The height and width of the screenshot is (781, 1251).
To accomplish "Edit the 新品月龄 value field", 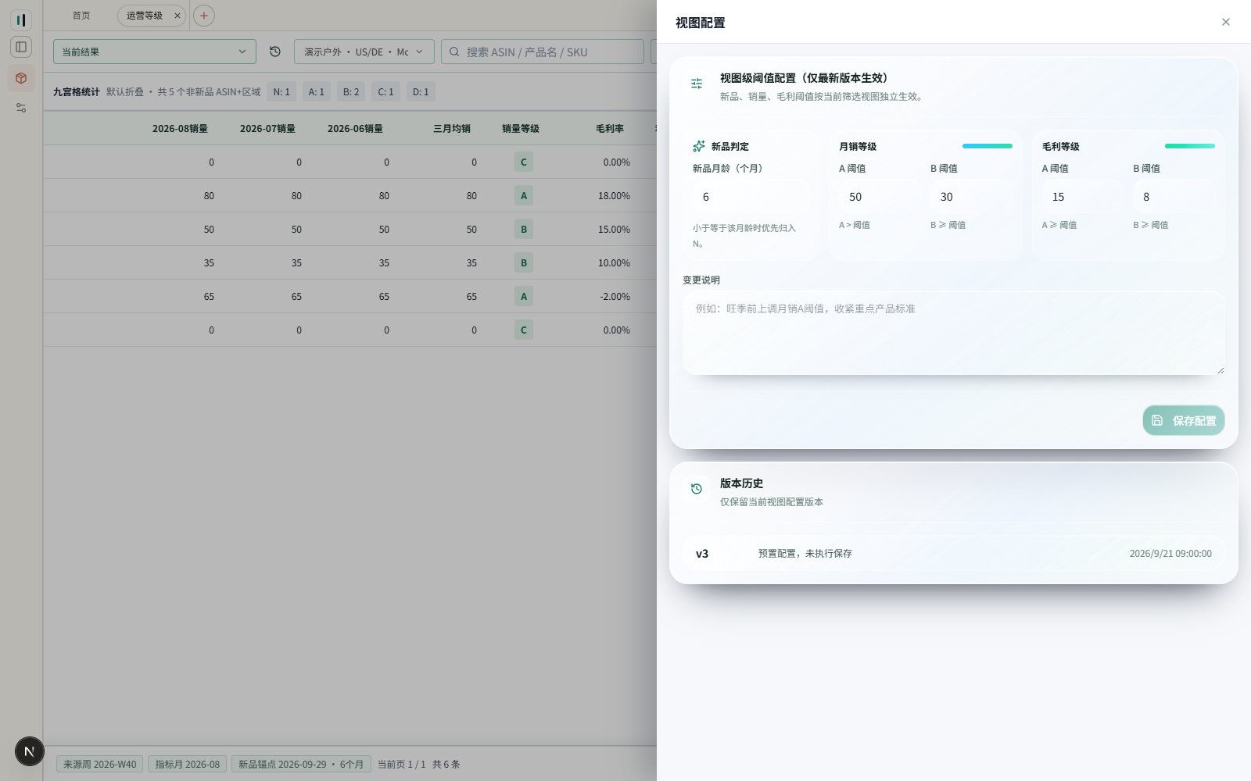I will point(750,197).
